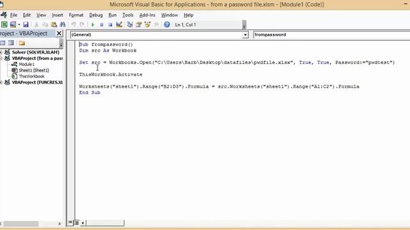Open the Help menu
410x230 pixels.
click(188, 15)
